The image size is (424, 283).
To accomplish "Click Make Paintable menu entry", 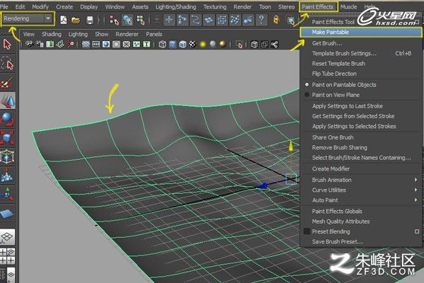I will [360, 33].
